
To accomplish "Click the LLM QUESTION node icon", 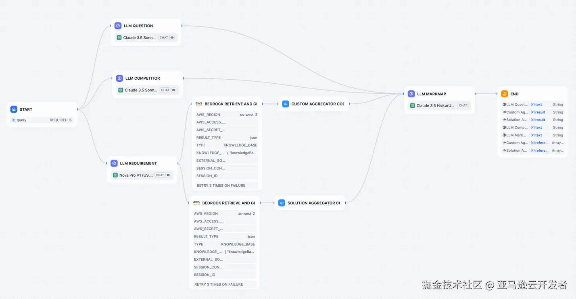I will (x=118, y=26).
